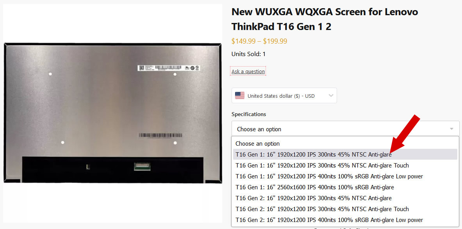
Task: Click the LCD screen product image
Action: pos(112,113)
